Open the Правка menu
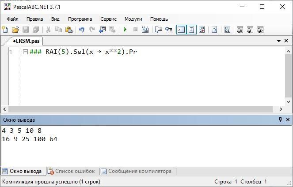The height and width of the screenshot is (187, 293). pos(35,19)
